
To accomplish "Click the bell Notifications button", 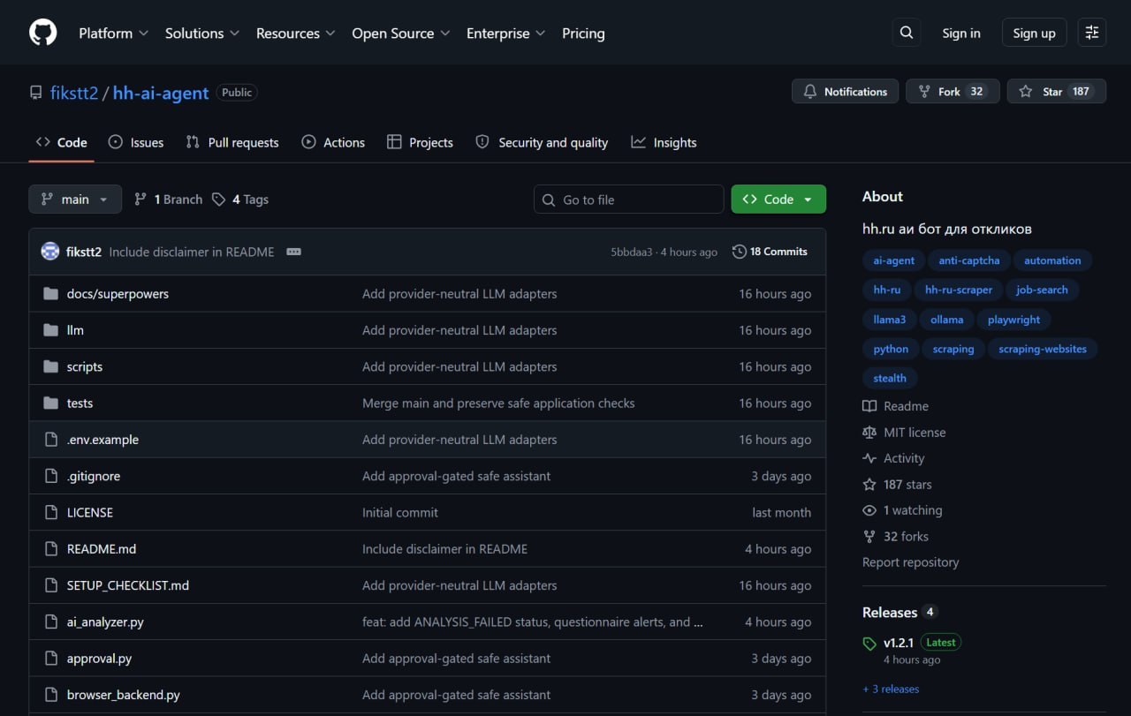I will pos(845,92).
